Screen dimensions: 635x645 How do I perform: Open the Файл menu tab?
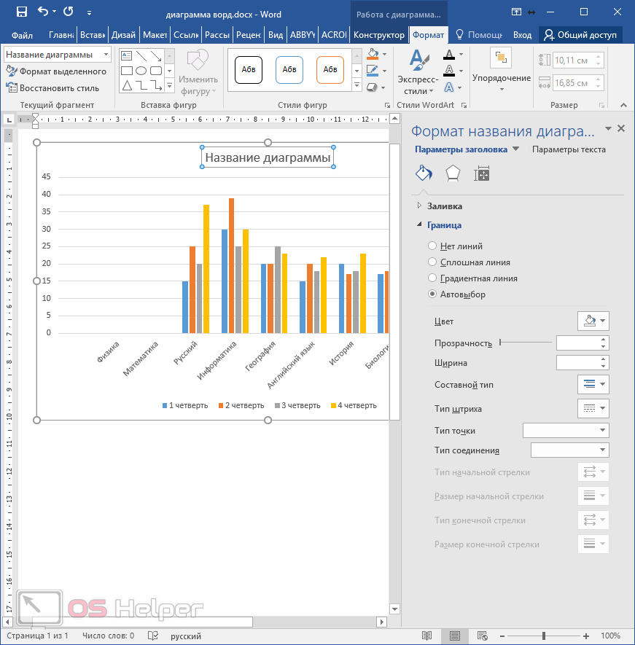(x=22, y=35)
